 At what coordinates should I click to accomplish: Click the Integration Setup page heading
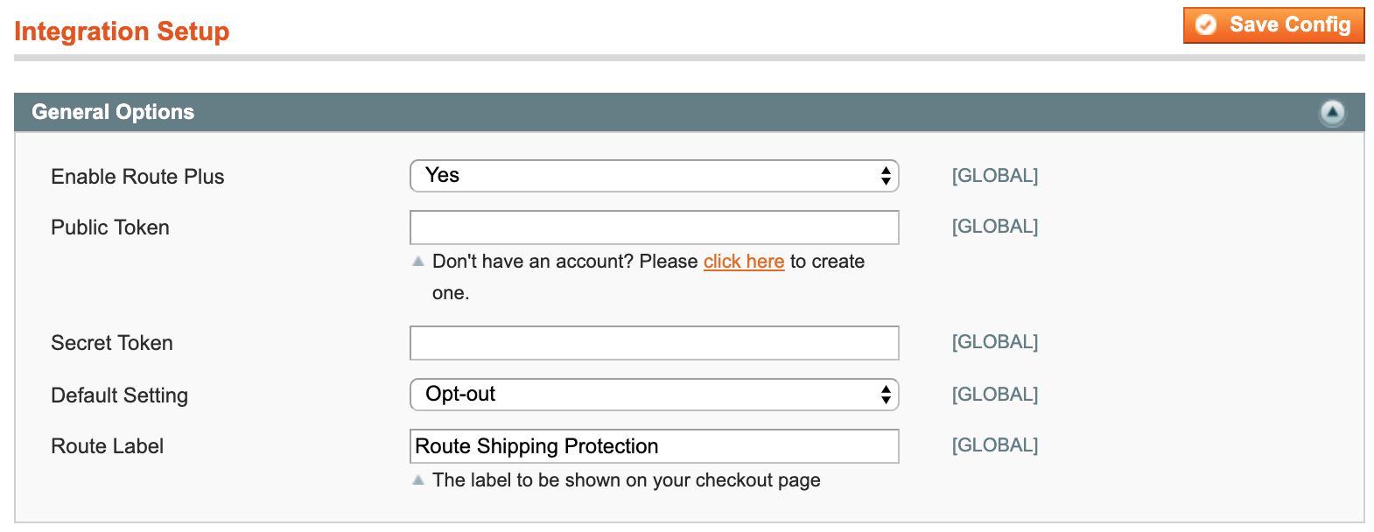click(122, 31)
